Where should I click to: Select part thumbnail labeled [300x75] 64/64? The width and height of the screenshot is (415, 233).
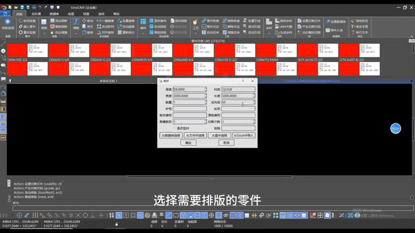tap(276, 50)
